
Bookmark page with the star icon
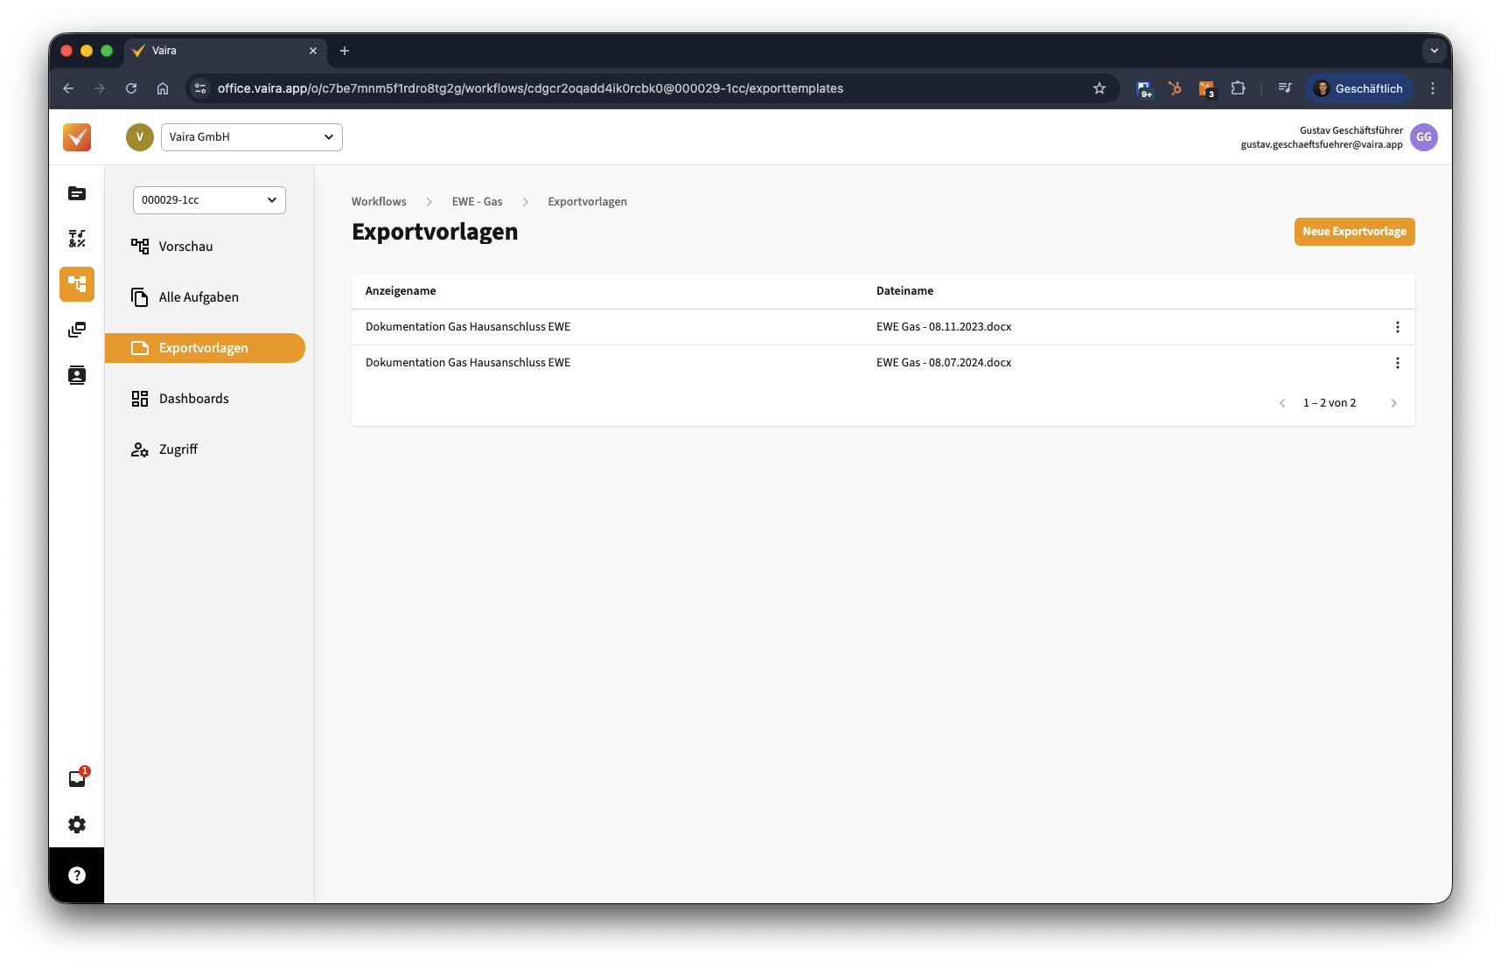pos(1100,88)
